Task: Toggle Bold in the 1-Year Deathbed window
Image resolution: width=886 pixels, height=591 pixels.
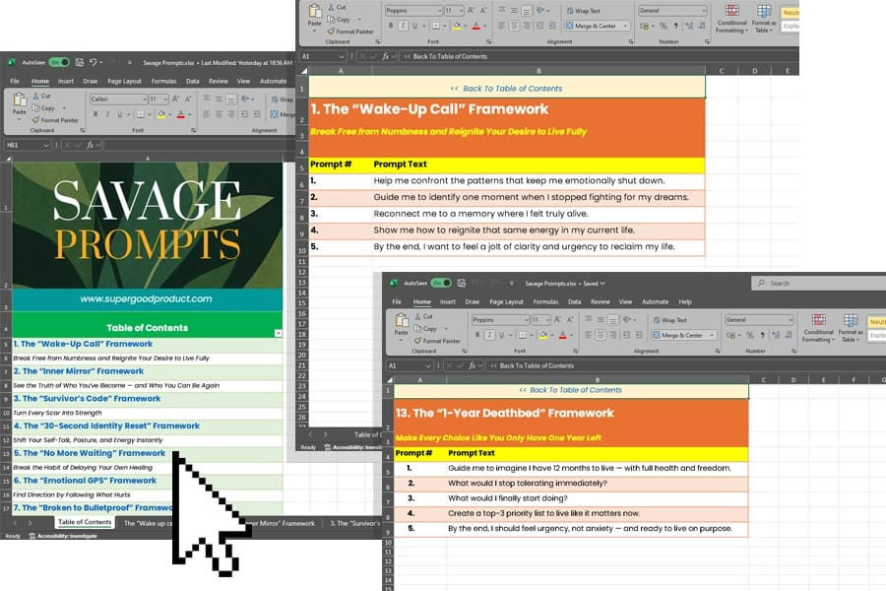Action: click(477, 335)
